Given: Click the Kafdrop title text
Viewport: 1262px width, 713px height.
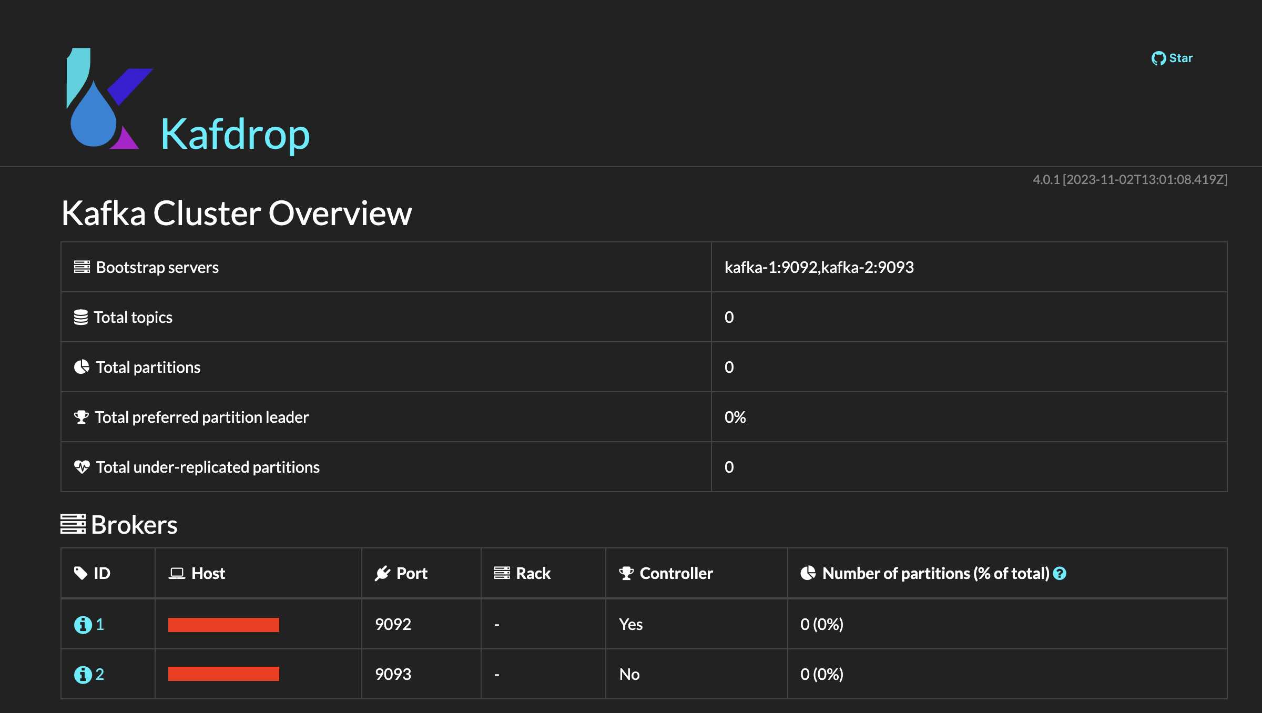Looking at the screenshot, I should click(235, 135).
